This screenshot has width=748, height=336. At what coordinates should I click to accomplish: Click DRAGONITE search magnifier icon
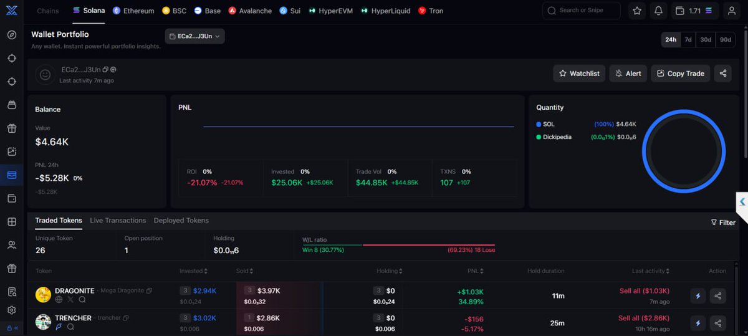(82, 300)
